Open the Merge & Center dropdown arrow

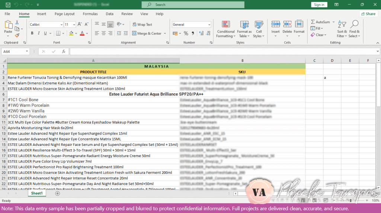[165, 33]
